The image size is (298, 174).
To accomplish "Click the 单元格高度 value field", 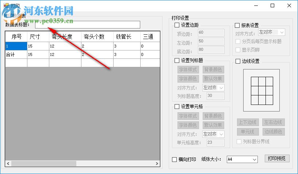I will [x=215, y=143].
